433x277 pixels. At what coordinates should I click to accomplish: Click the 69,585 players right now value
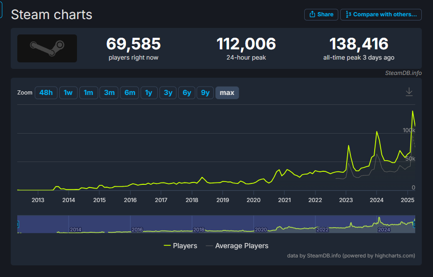point(133,44)
